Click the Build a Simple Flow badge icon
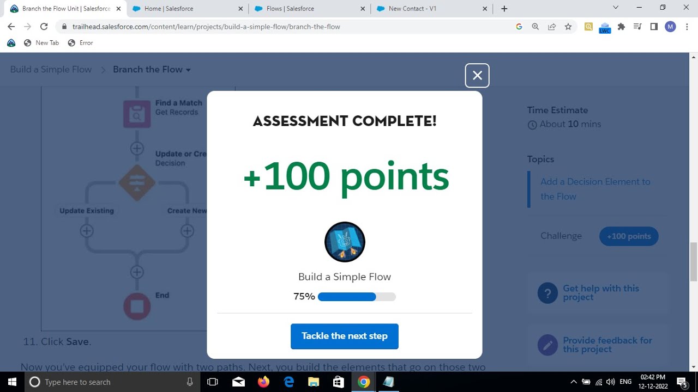Screen dimensions: 698x392 click(x=345, y=242)
